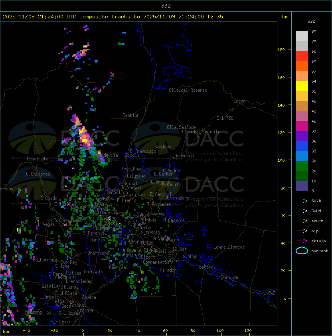Click the magenta eb+bip arrow legend icon
This screenshot has width=332, height=336.
click(x=302, y=241)
